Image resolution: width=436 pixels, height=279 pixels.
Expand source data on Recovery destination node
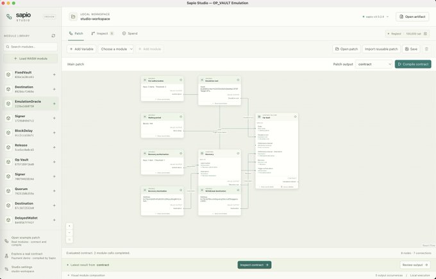163,214
